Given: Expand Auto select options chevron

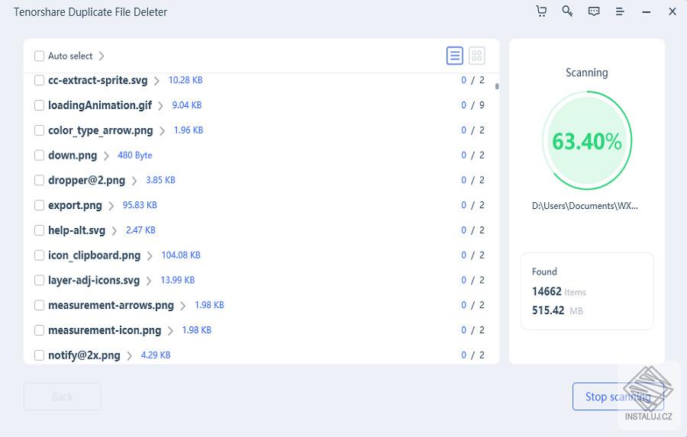Looking at the screenshot, I should pyautogui.click(x=102, y=56).
